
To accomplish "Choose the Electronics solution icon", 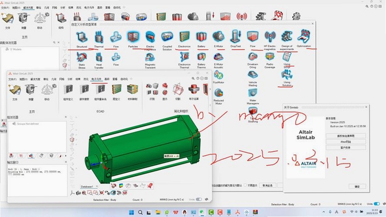I will click(184, 37).
